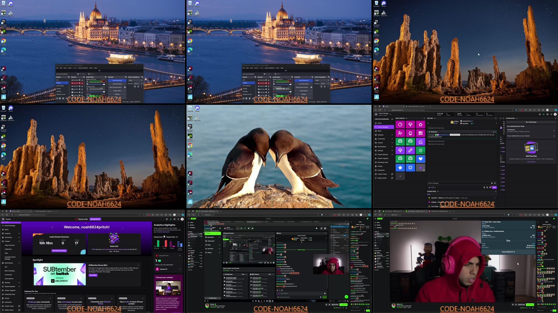Click Learn More on the SUBtember spotlight
The height and width of the screenshot is (313, 558).
[x=93, y=275]
